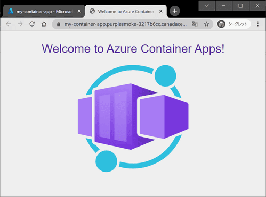Minimize the browser window
Viewport: 266px width, 197px height.
pos(223,6)
